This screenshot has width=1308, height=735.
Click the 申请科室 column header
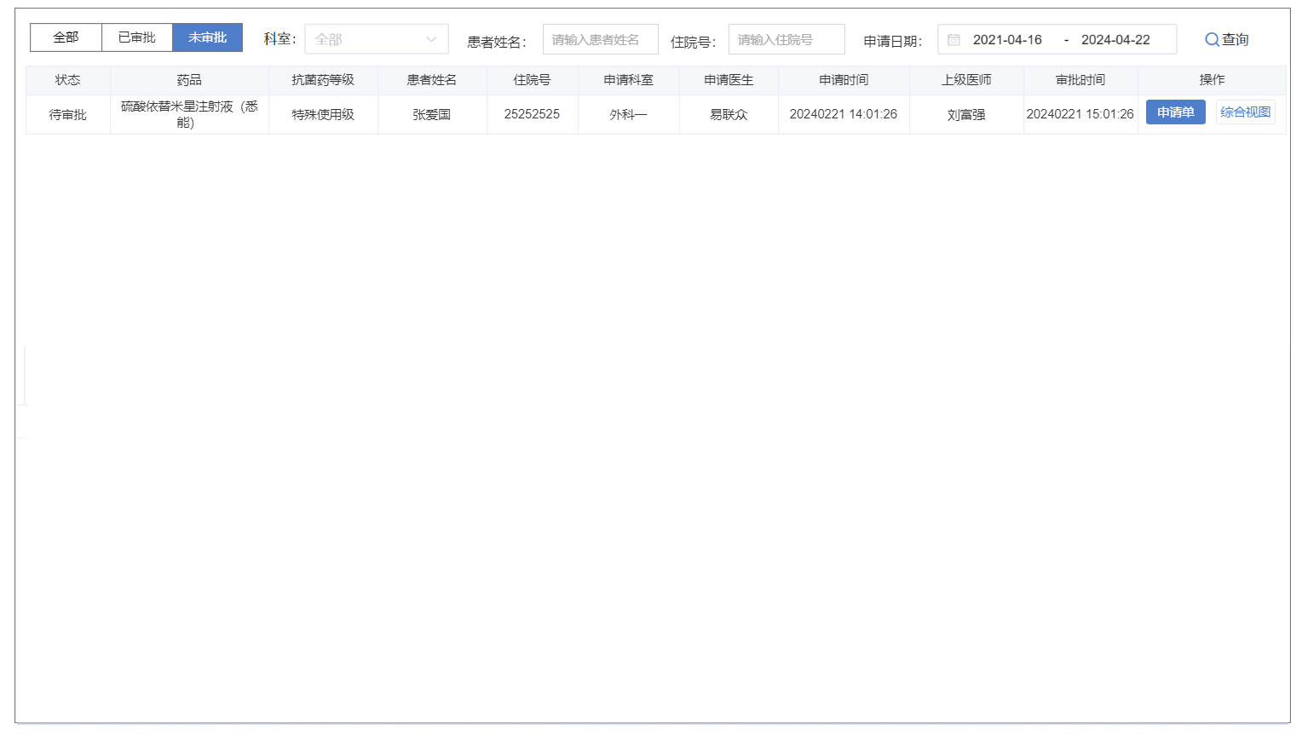point(628,80)
